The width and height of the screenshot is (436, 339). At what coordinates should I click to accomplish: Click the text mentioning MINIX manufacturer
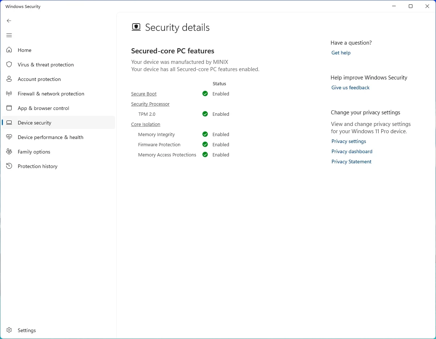pos(180,62)
